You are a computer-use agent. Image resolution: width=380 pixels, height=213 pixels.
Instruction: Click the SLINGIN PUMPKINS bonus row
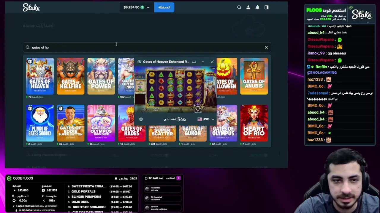point(100,197)
